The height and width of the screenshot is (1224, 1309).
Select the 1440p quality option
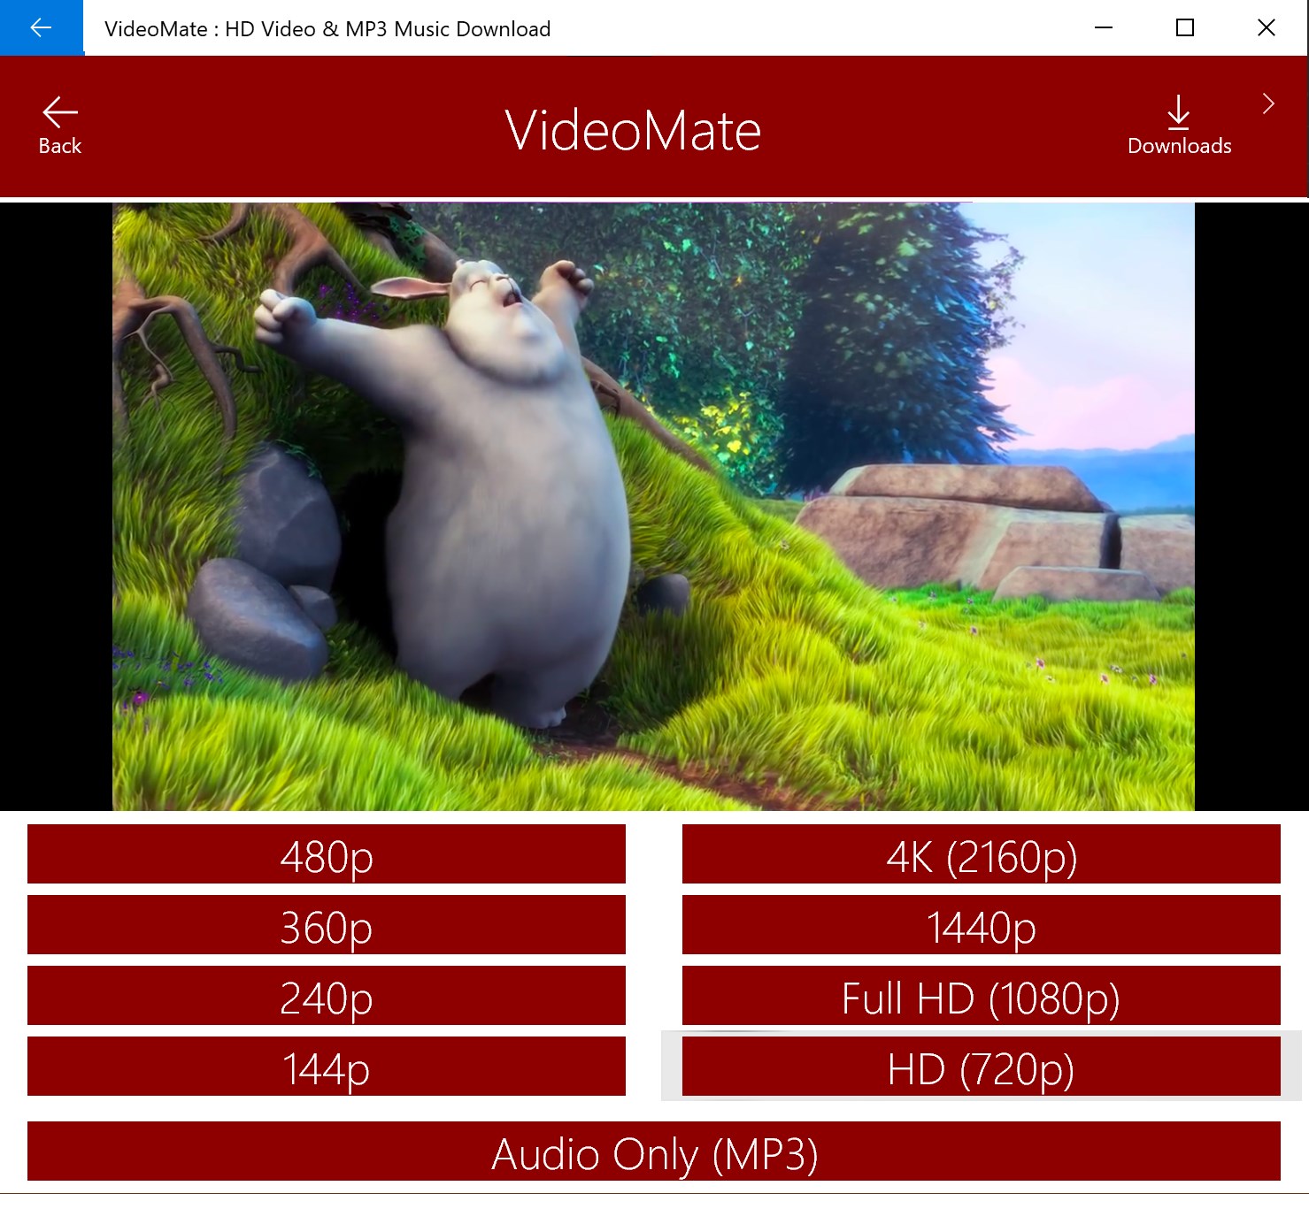(x=982, y=925)
